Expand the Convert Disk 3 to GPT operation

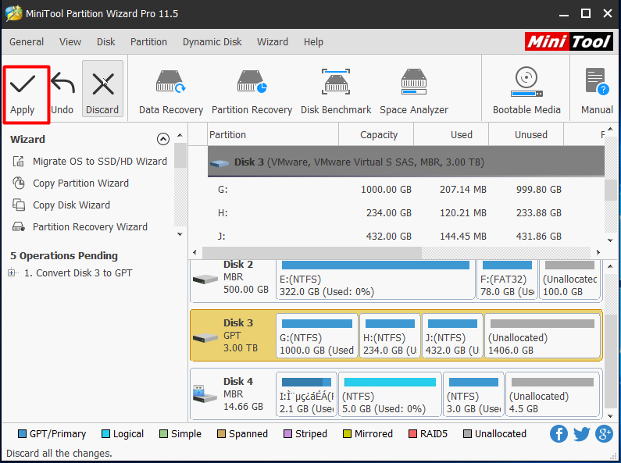12,272
